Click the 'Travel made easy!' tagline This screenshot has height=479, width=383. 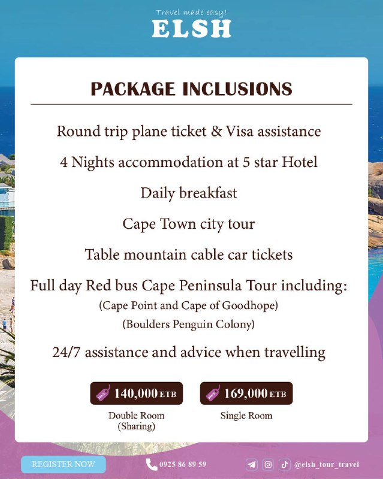pos(191,11)
